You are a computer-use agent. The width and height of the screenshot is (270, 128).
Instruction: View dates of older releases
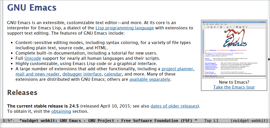174,106
